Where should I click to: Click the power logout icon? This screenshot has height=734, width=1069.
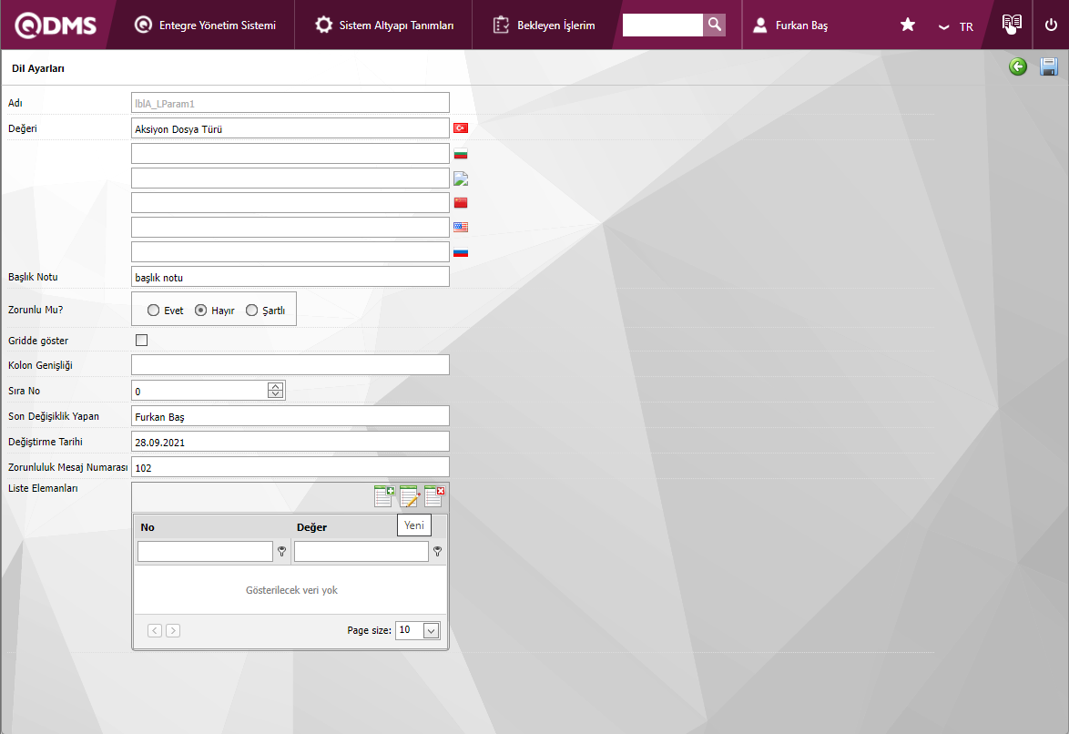click(1051, 25)
